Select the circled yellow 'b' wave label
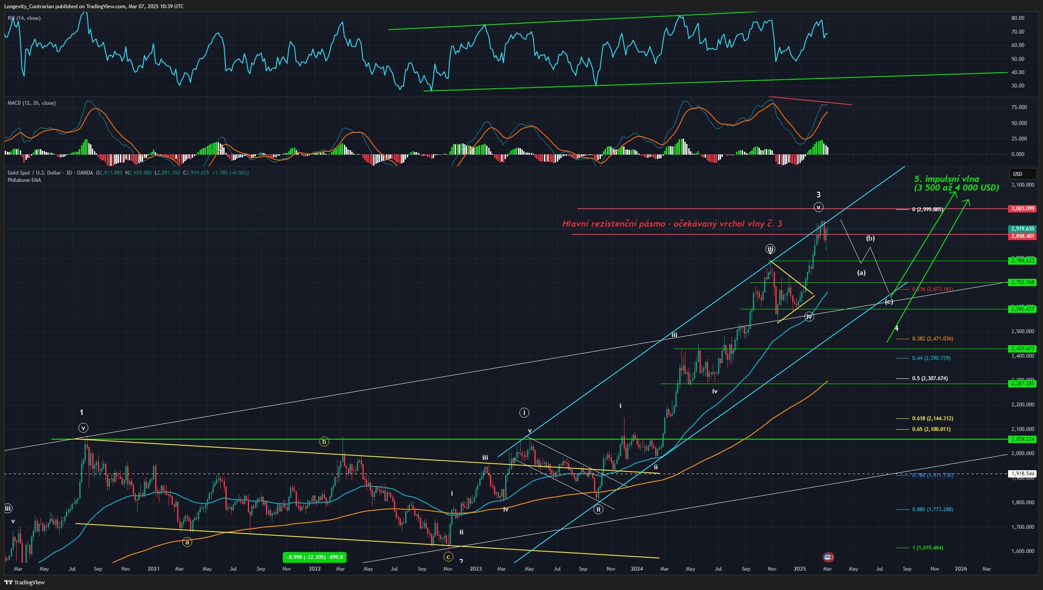 click(x=324, y=442)
